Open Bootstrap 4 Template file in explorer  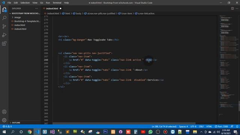point(27,21)
